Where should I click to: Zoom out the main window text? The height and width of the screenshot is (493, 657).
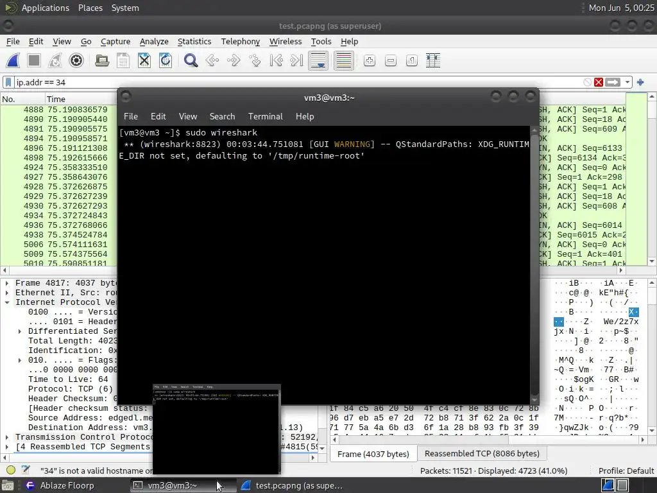click(391, 60)
